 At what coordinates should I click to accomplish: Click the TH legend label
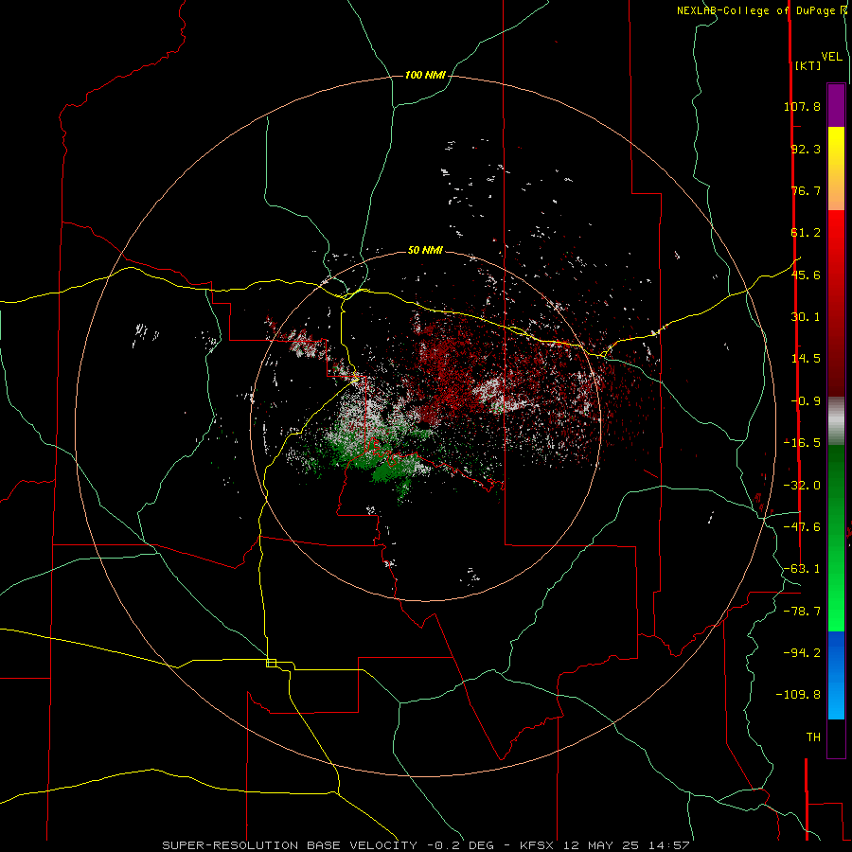pos(813,737)
